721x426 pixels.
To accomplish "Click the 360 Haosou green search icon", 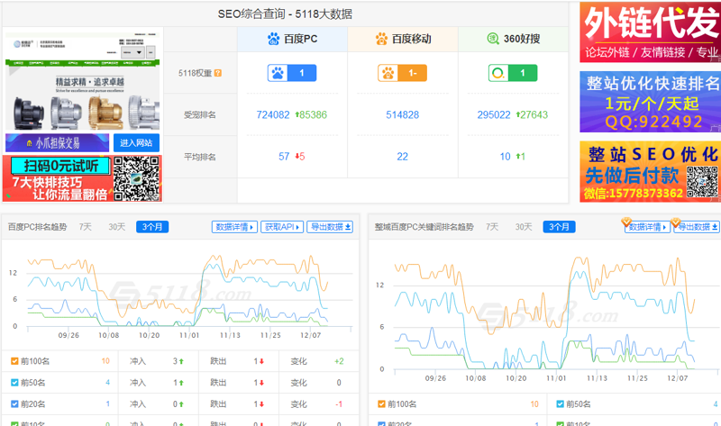I will (x=493, y=39).
